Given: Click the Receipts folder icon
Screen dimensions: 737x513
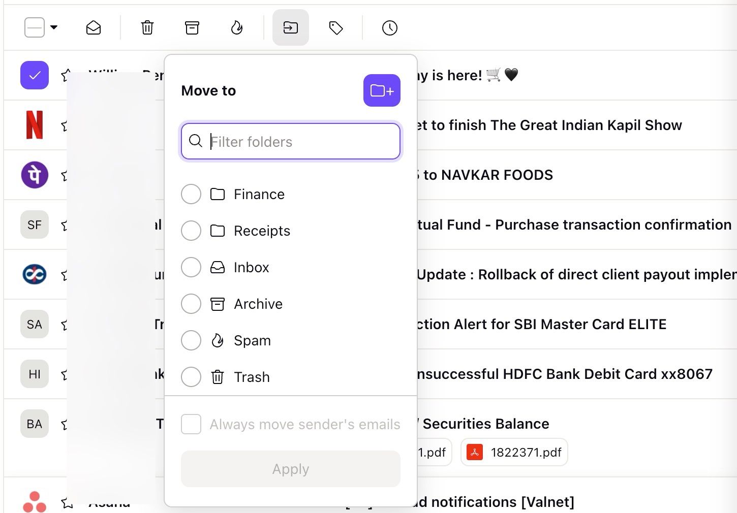Looking at the screenshot, I should tap(218, 231).
